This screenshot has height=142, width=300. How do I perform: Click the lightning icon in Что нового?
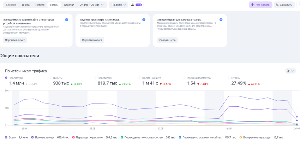(253, 5)
